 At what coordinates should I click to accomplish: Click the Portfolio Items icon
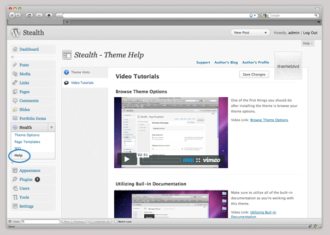[x=15, y=118]
